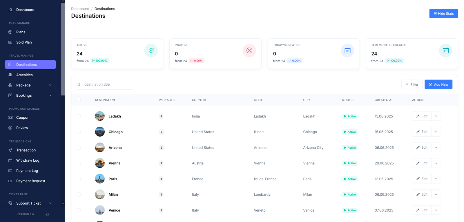Open action dropdown for Chicago row
The height and width of the screenshot is (222, 464).
(436, 132)
